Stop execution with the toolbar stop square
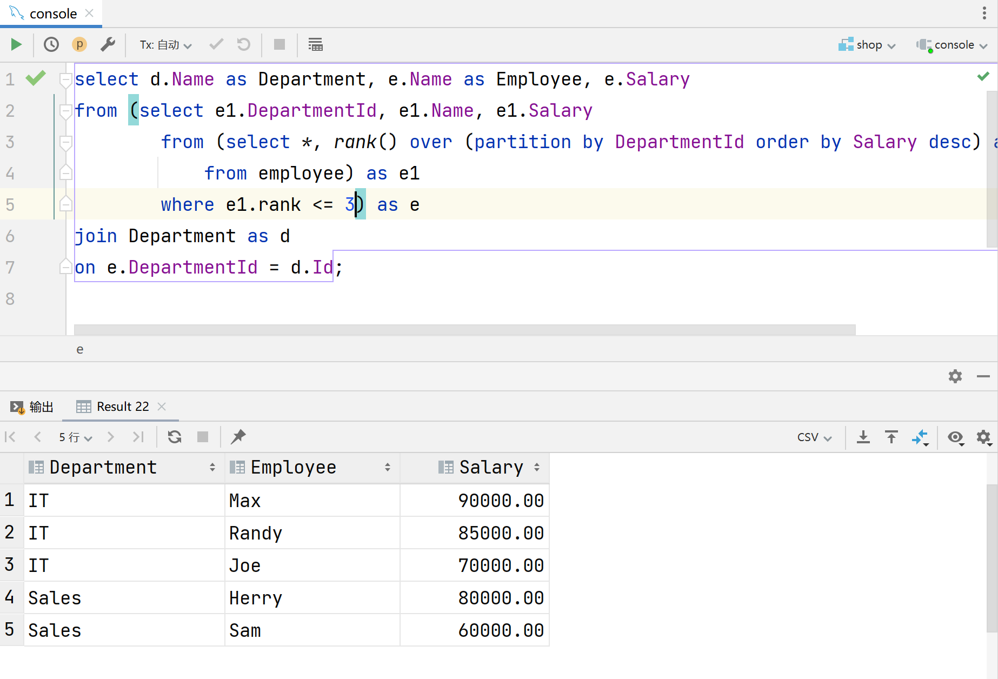 [x=280, y=44]
